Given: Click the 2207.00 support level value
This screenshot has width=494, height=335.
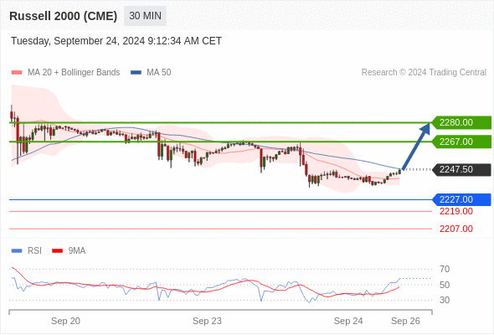Looking at the screenshot, I should [x=456, y=229].
